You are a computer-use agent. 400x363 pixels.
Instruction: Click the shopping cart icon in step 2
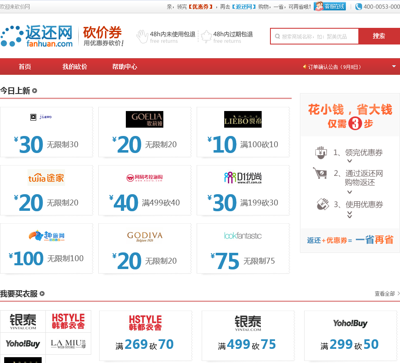tap(320, 173)
